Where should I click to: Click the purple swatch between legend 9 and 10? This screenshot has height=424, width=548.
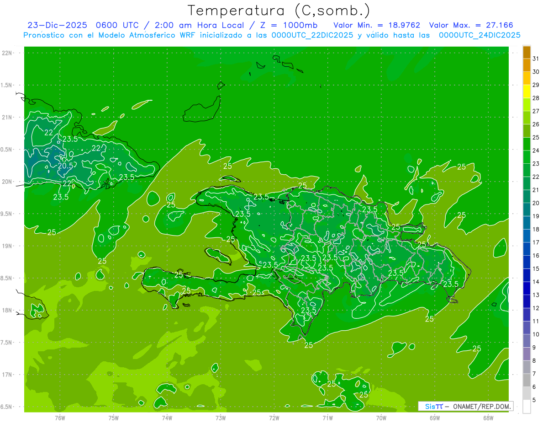pos(527,341)
